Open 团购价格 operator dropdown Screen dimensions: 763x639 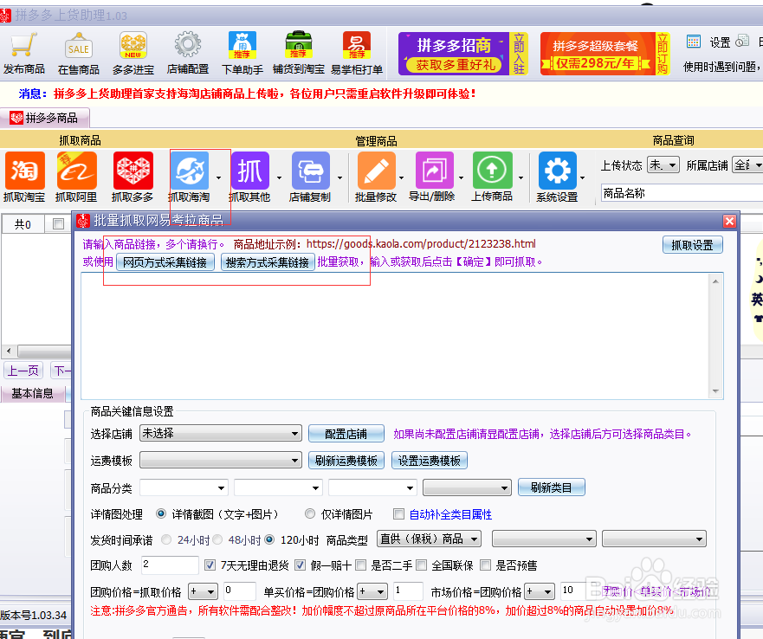203,591
